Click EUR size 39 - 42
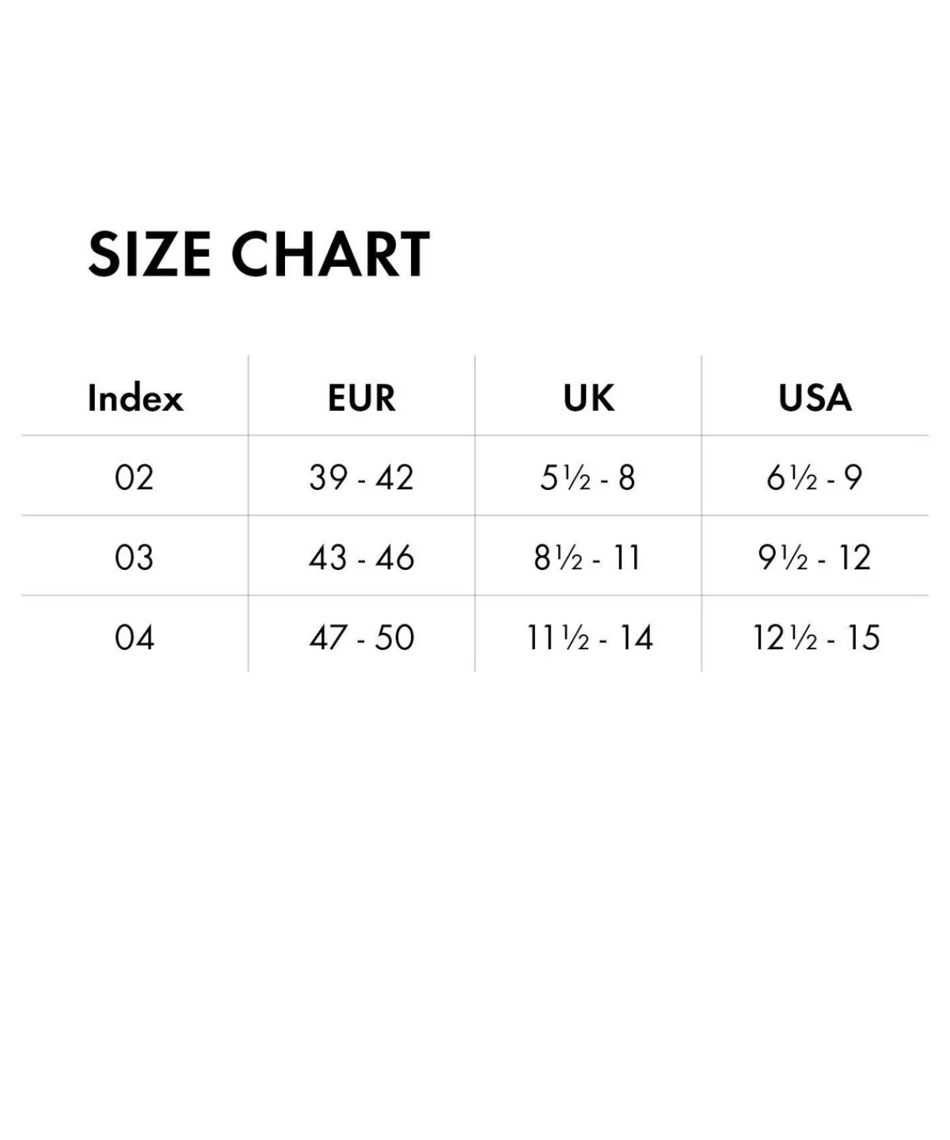The height and width of the screenshot is (1140, 950). pos(362,477)
